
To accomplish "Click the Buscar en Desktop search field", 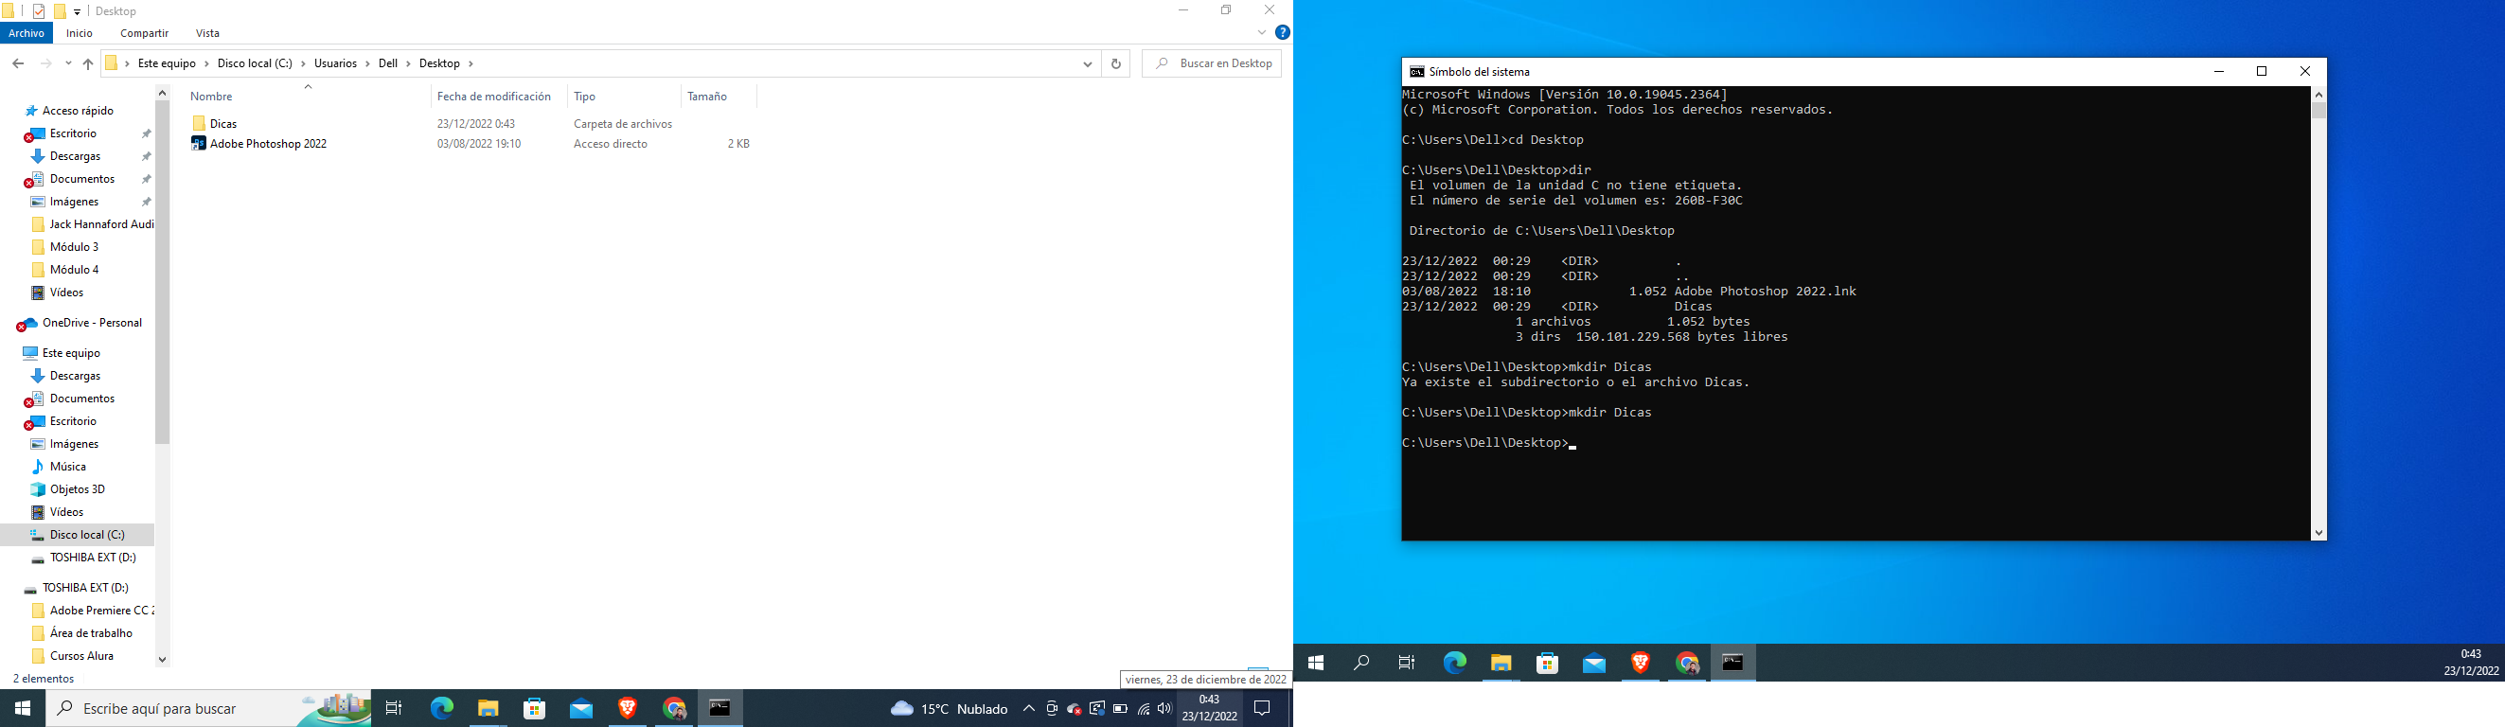I will [x=1212, y=63].
